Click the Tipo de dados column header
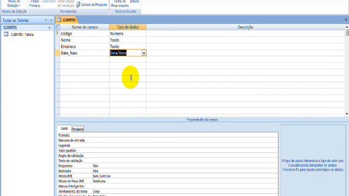This screenshot has height=196, width=349. pyautogui.click(x=128, y=27)
